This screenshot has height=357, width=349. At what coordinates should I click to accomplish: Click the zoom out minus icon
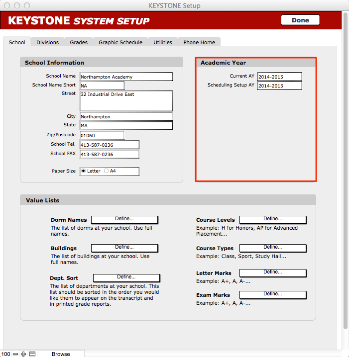click(x=16, y=354)
